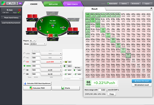
Task: Select the SB position radio button
Action: click(x=24, y=70)
